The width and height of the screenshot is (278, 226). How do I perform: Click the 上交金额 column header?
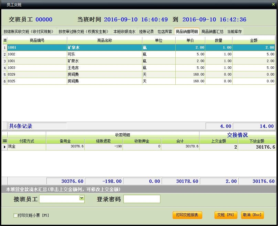219,141
